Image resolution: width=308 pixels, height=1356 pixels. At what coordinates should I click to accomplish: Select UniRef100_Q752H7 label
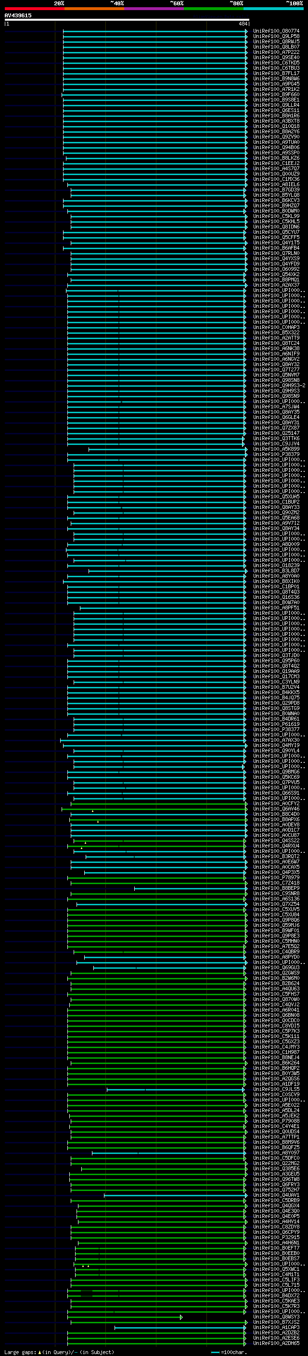(x=276, y=1189)
